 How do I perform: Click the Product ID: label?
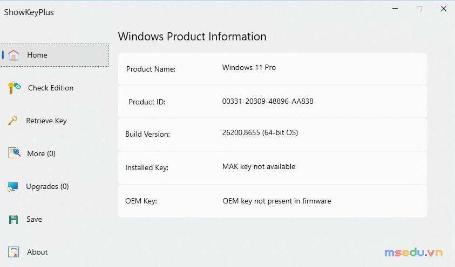point(147,102)
